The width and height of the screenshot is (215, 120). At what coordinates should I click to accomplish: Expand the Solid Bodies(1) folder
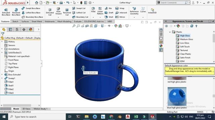point(2,53)
